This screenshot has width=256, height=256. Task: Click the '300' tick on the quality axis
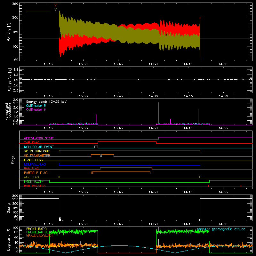[15, 196]
